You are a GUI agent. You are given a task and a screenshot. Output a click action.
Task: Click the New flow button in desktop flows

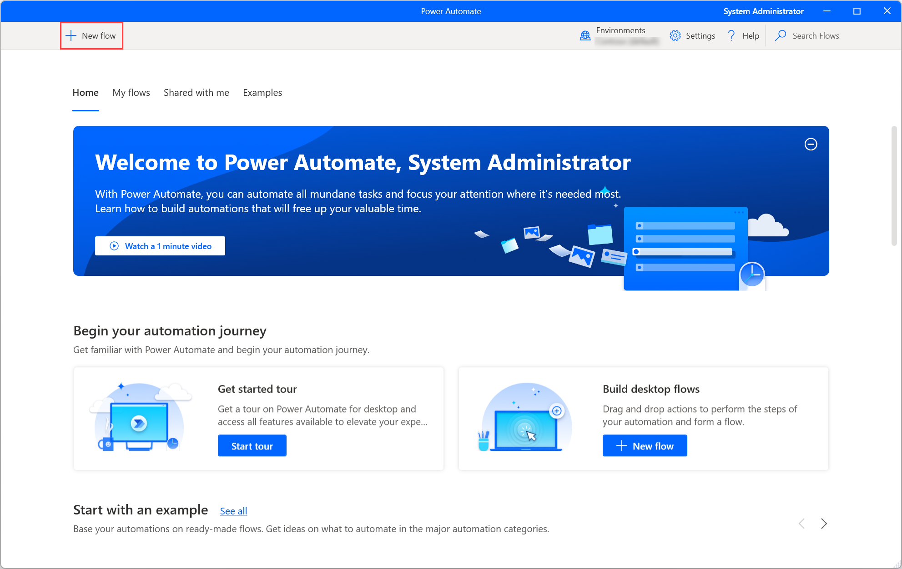[645, 446]
